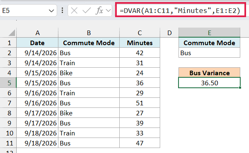Viewport: 249px width, 153px height.
Task: Click the formula bar resize dots handle
Action: point(63,10)
